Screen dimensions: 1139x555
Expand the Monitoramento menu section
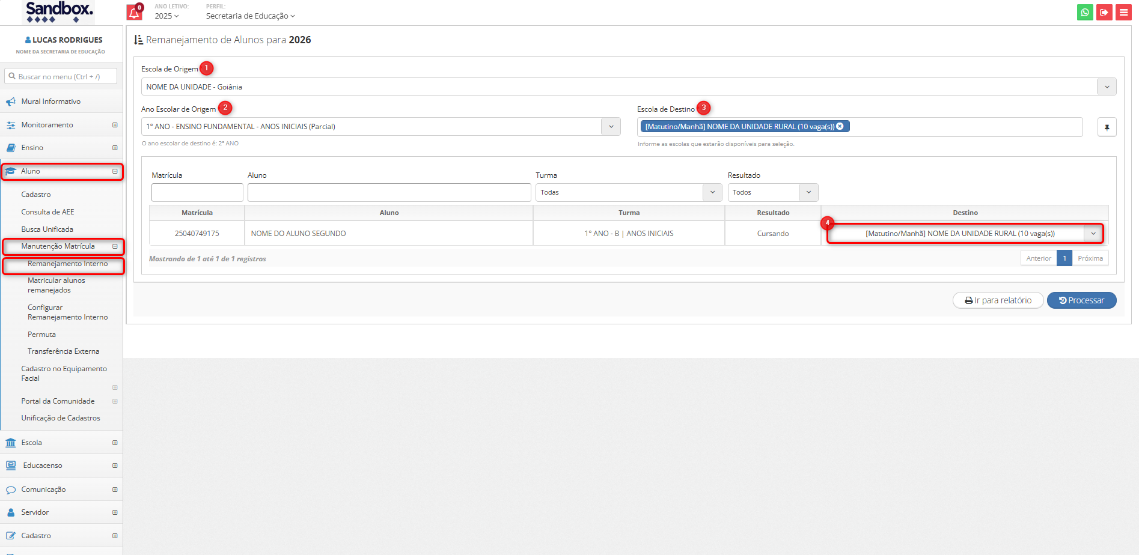[x=115, y=125]
